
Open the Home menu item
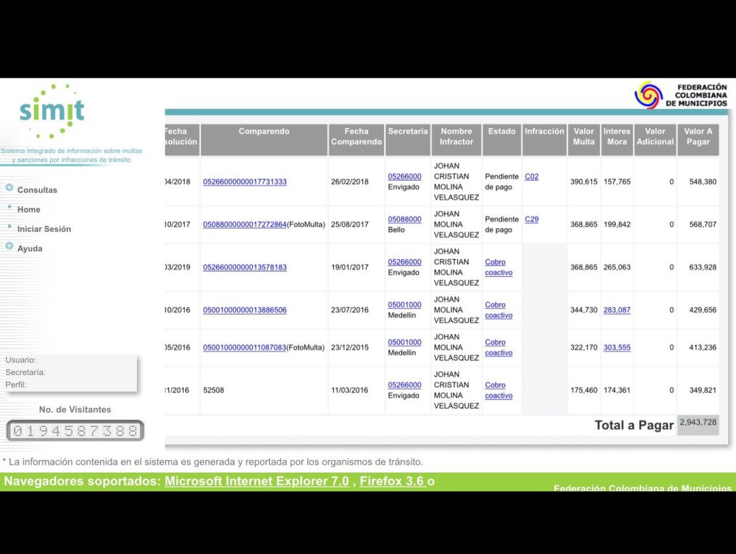point(29,210)
